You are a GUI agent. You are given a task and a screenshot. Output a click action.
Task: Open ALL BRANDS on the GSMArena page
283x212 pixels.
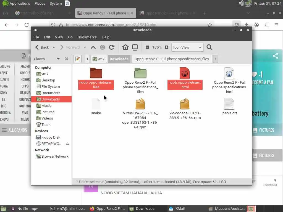click(14, 130)
